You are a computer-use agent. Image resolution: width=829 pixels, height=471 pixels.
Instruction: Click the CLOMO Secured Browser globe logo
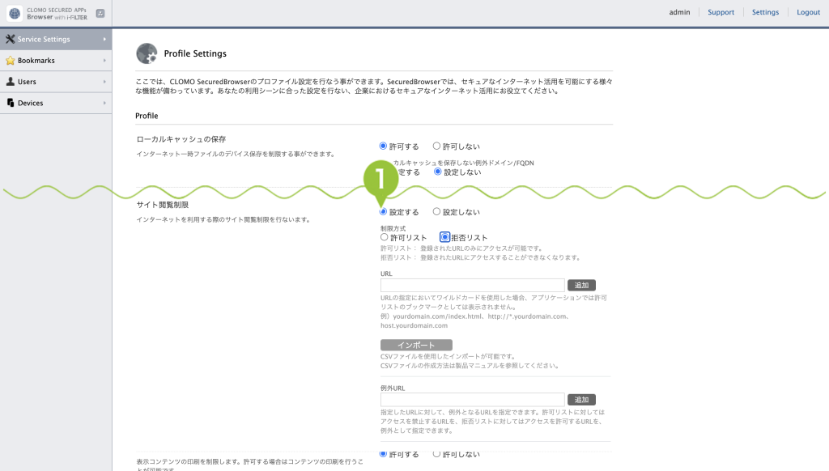pyautogui.click(x=15, y=13)
